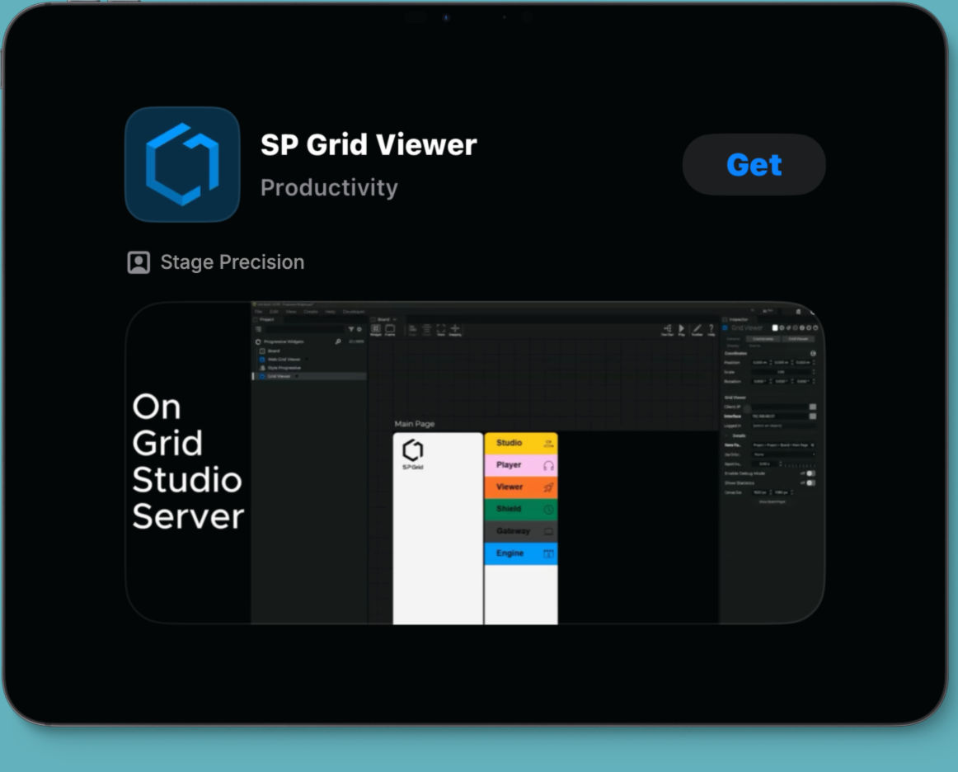Collapse the Progressive Widgets project tree
The image size is (958, 772).
click(259, 341)
